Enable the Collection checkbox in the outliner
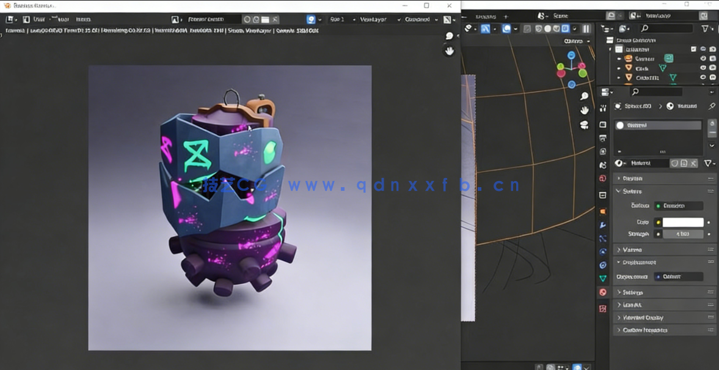 (693, 49)
